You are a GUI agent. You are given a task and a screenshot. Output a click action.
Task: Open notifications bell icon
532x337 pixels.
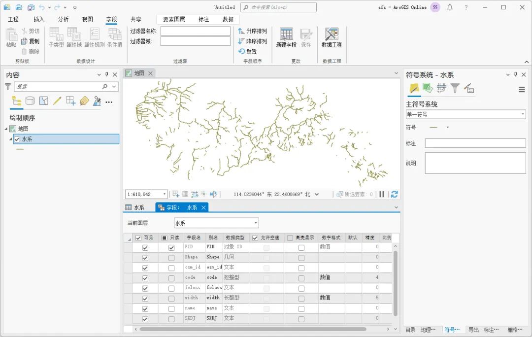pos(450,7)
